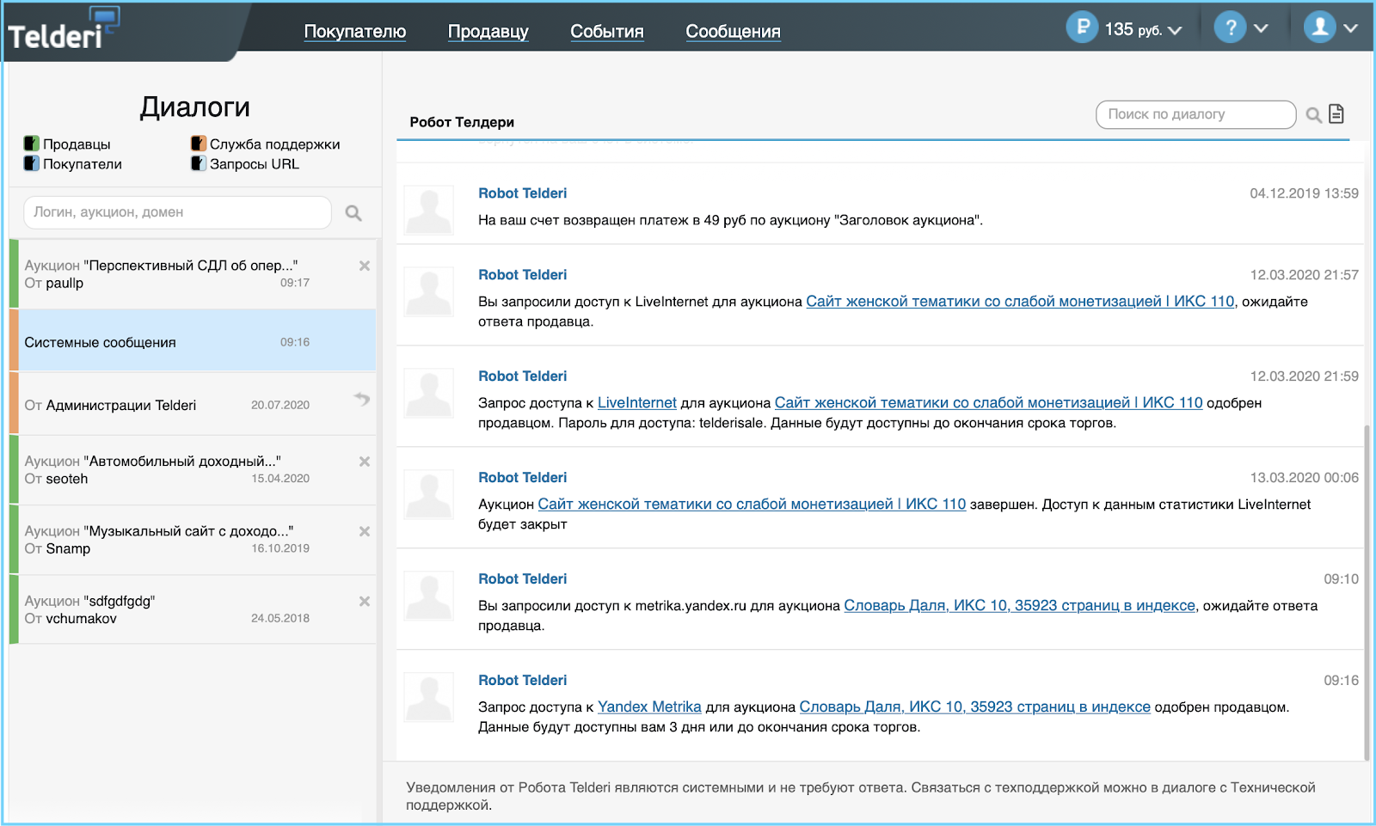
Task: Open Словарь Даля link in 09:16 message
Action: (x=975, y=707)
